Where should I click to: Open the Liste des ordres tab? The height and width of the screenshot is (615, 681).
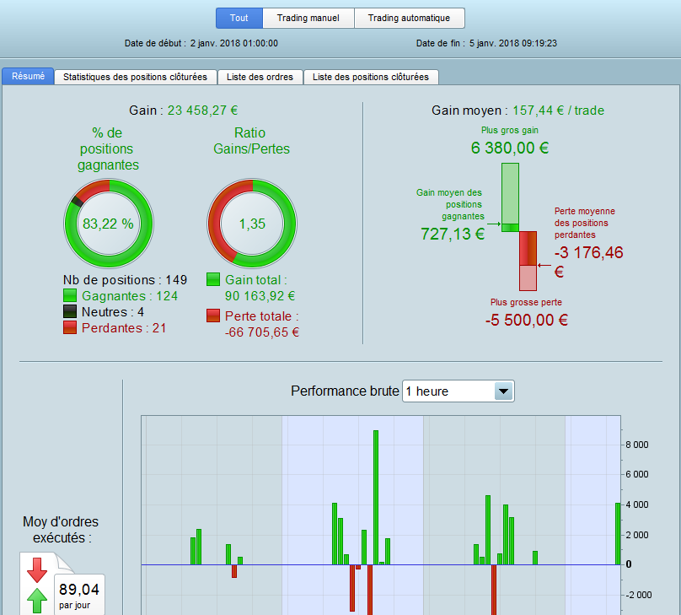(x=260, y=77)
